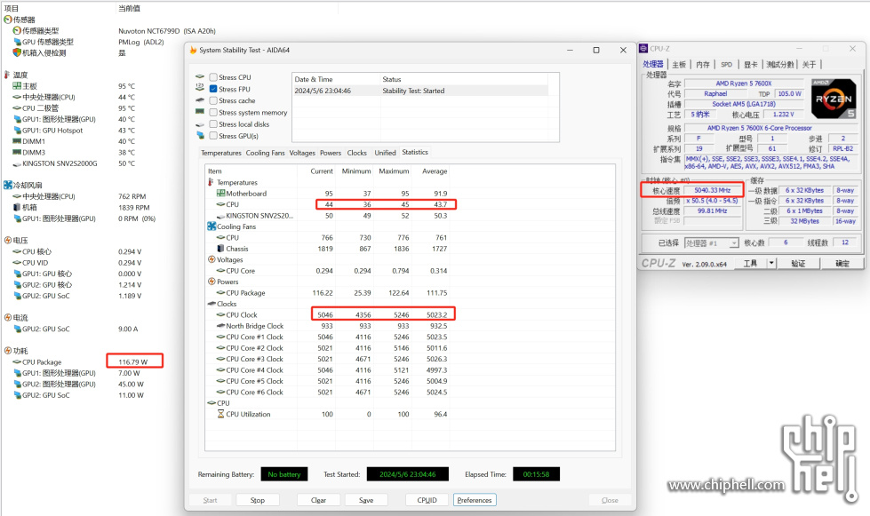Viewport: 870px width, 516px height.
Task: Open the CPU-Z tools dropdown arrow
Action: click(771, 263)
